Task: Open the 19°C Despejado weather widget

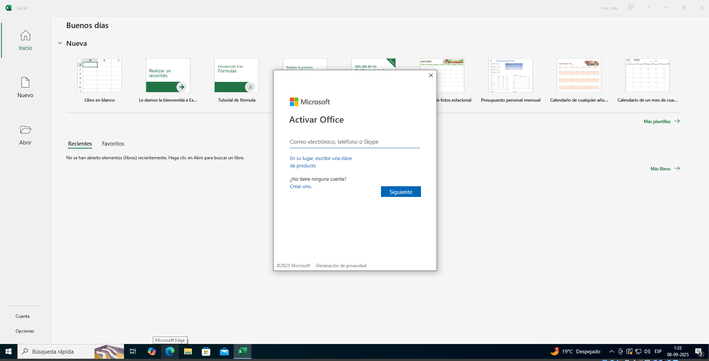Action: pyautogui.click(x=575, y=351)
